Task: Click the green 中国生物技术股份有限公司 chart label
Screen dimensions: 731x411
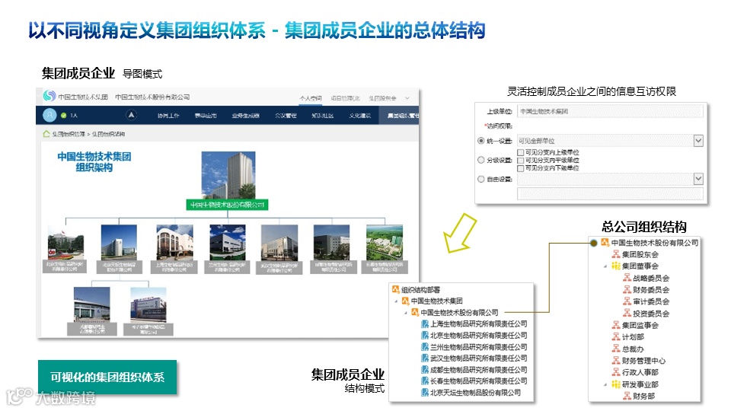Action: click(227, 205)
